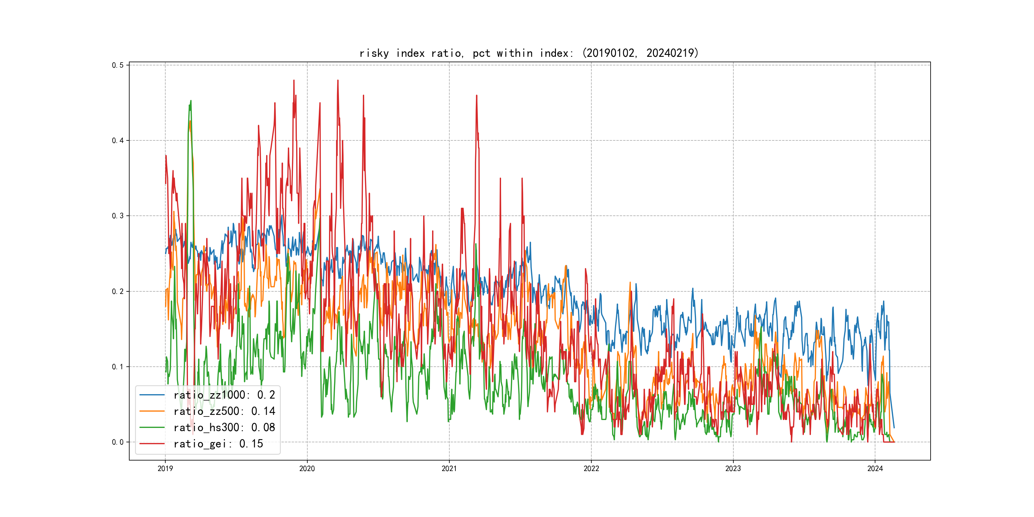Click the 0.2 y-axis tick label

coord(118,291)
